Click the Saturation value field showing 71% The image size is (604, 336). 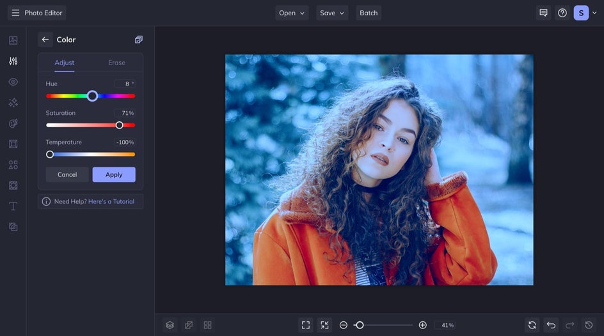125,113
